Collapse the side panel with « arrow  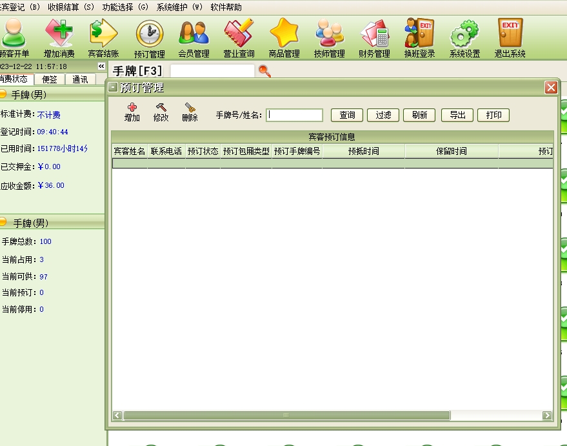click(101, 66)
